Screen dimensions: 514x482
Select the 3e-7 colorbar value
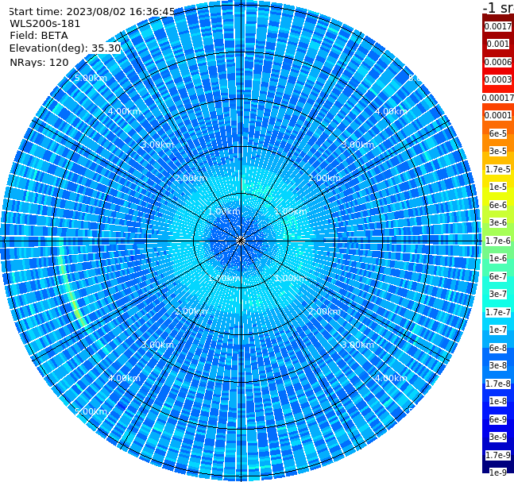click(498, 294)
